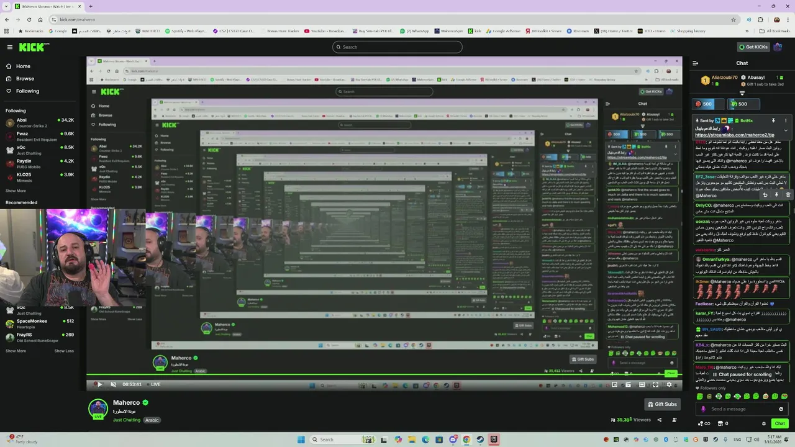The height and width of the screenshot is (447, 795).
Task: Toggle theater mode in the player
Action: (x=642, y=384)
